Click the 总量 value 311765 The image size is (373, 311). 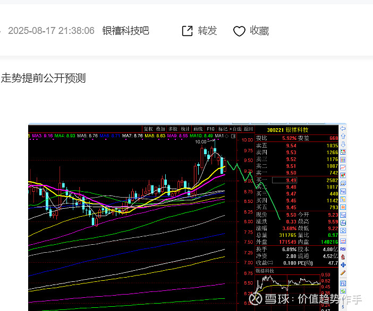(287, 235)
